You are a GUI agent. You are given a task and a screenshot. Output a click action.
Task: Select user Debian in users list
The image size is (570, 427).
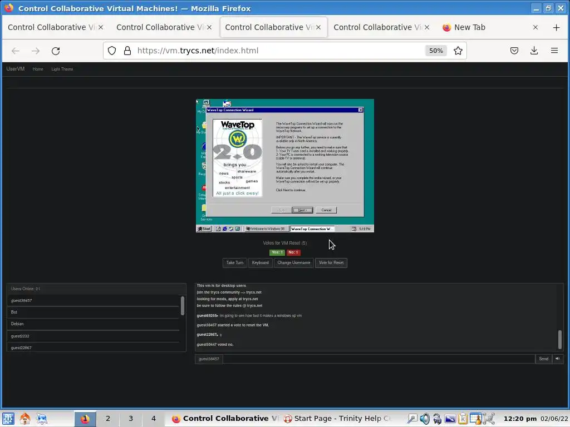tap(94, 324)
